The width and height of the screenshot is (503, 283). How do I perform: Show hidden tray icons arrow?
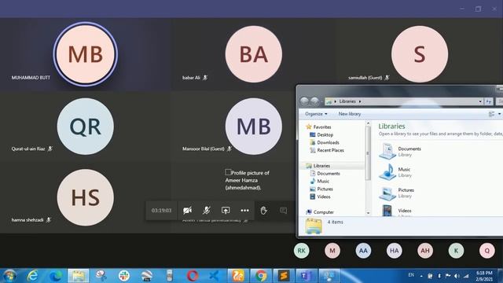(421, 276)
